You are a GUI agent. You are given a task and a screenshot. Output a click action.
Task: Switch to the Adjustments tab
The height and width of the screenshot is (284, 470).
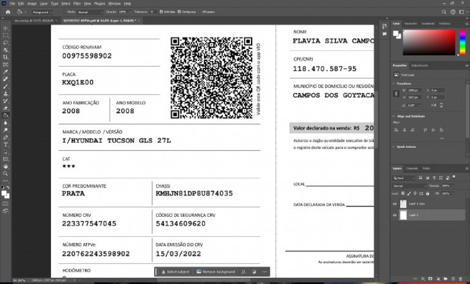pos(420,65)
